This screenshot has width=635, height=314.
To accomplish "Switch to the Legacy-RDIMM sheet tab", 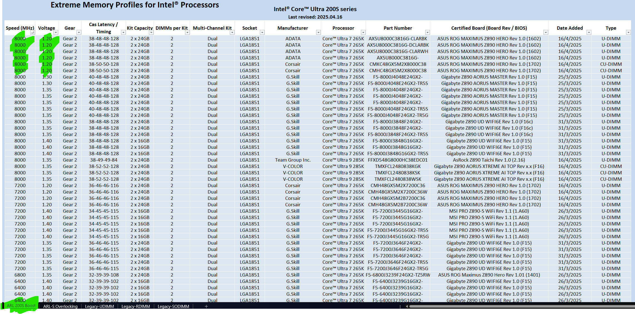I will point(136,307).
